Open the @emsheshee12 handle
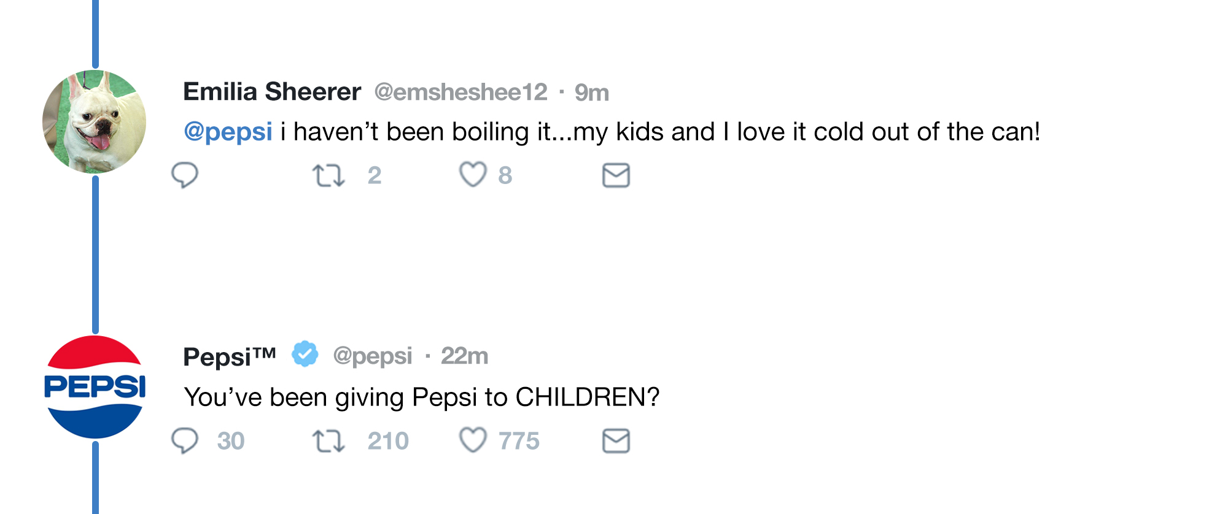Image resolution: width=1228 pixels, height=514 pixels. pyautogui.click(x=460, y=93)
